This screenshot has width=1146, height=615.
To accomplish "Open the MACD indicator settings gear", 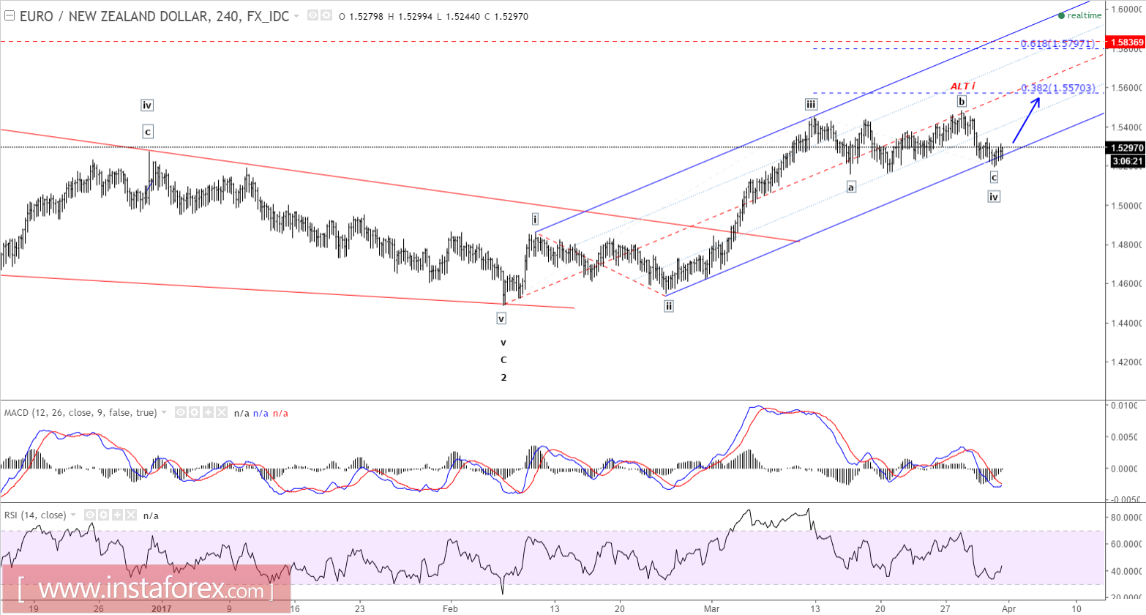I will (195, 412).
